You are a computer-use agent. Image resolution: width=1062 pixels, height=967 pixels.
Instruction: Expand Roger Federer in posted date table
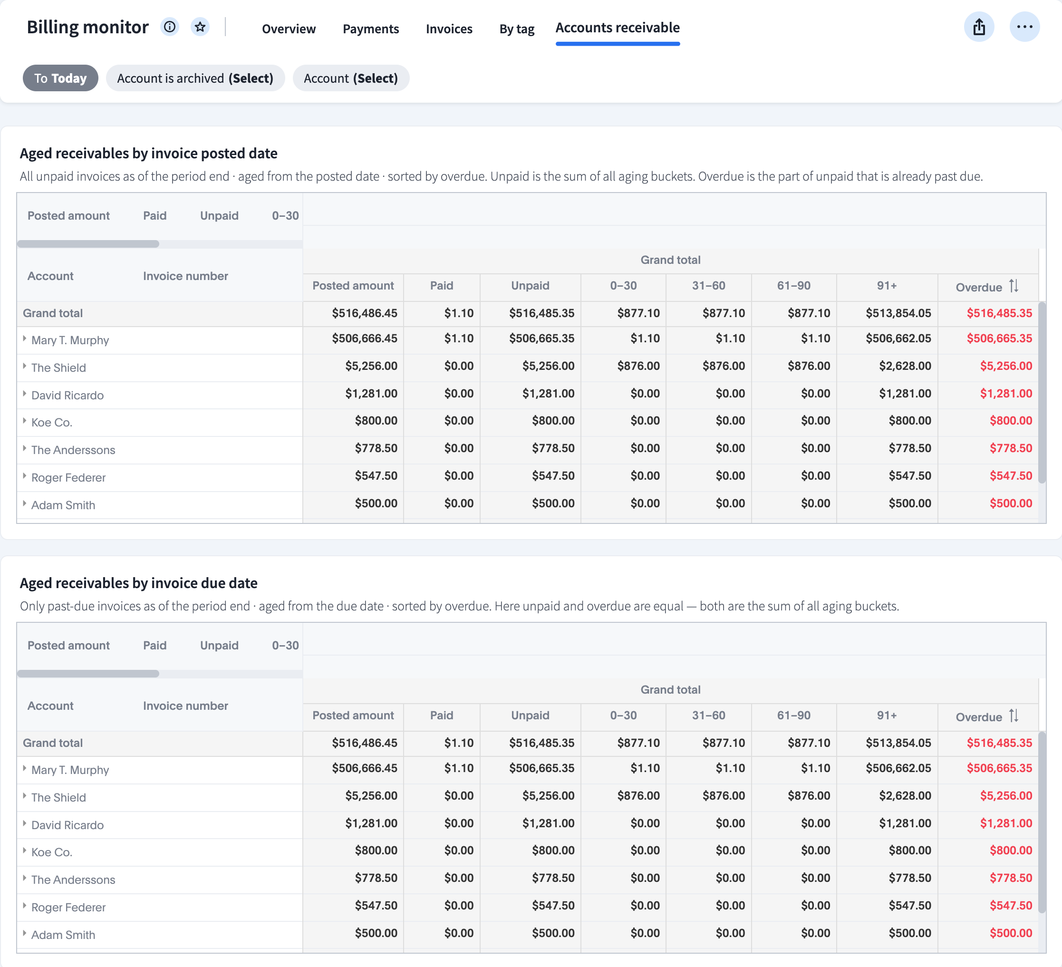click(x=25, y=476)
